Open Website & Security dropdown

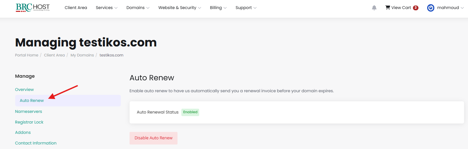pyautogui.click(x=179, y=8)
